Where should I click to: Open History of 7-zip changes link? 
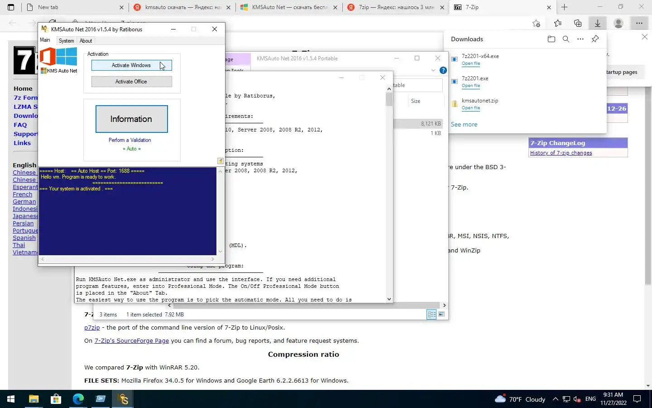(561, 153)
